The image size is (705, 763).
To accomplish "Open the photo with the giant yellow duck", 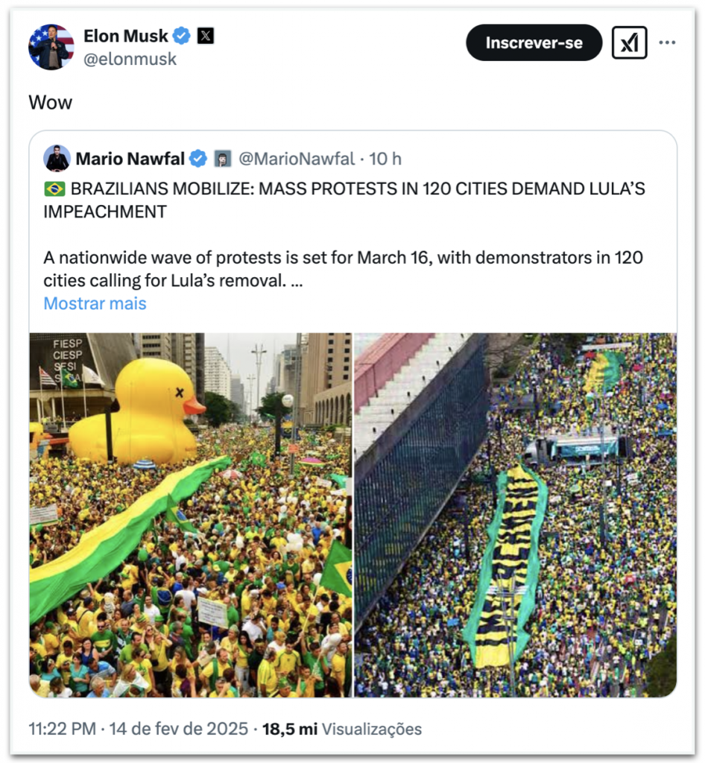I will (x=191, y=514).
